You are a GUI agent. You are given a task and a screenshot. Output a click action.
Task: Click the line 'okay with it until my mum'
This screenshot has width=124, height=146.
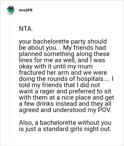pos(56,67)
